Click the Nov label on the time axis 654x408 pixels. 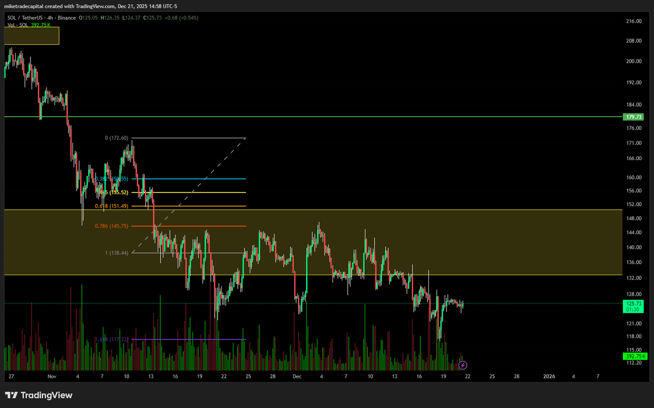pos(52,376)
